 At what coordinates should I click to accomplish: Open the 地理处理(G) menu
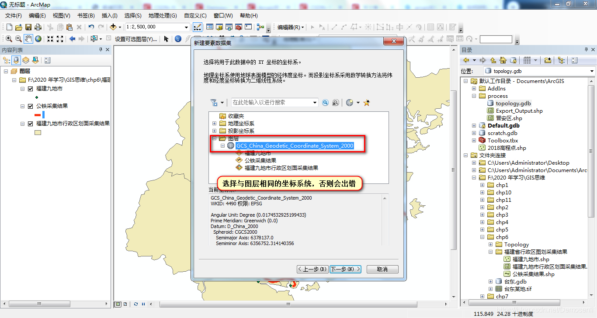click(163, 16)
